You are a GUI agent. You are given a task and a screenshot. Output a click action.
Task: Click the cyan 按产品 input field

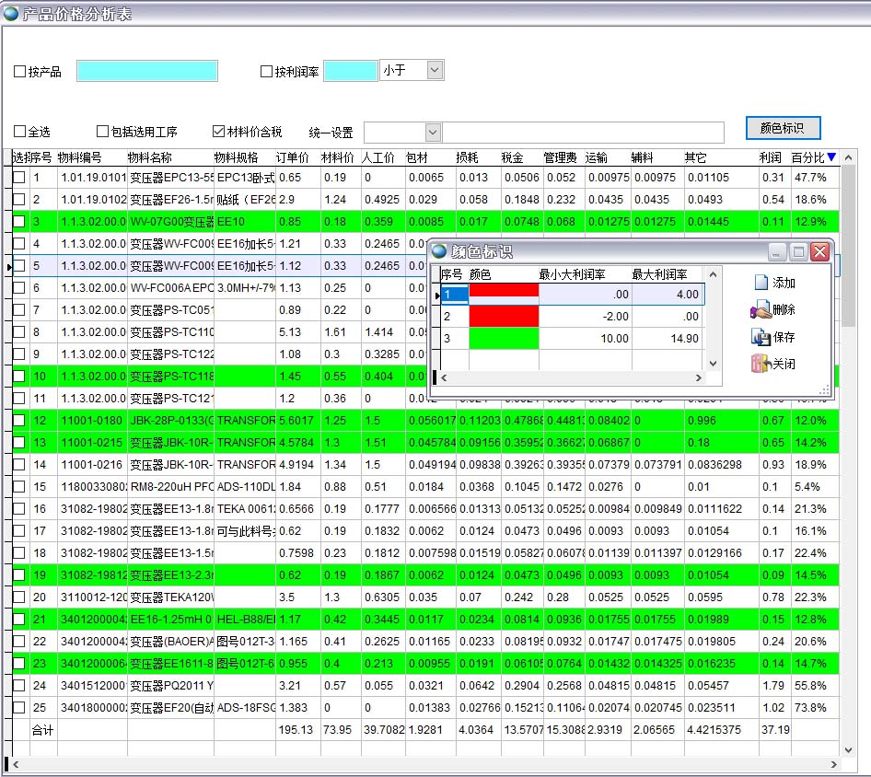[x=147, y=71]
